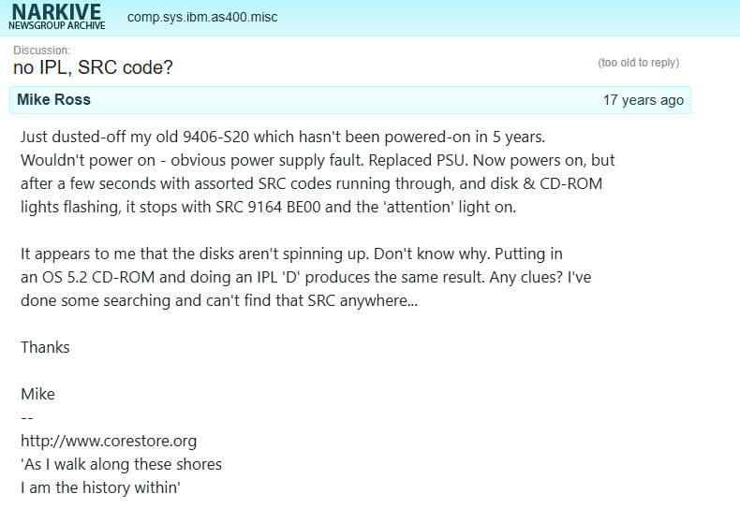Select author name Mike Ross
This screenshot has height=508, width=740.
pyautogui.click(x=53, y=100)
